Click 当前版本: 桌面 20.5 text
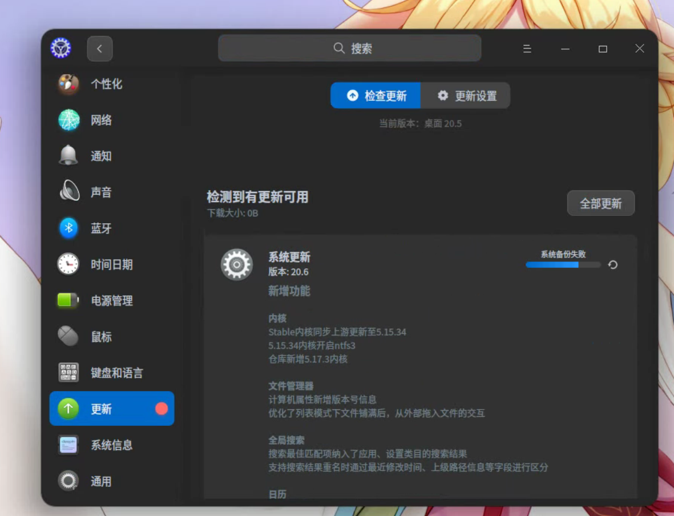The width and height of the screenshot is (674, 516). point(421,124)
